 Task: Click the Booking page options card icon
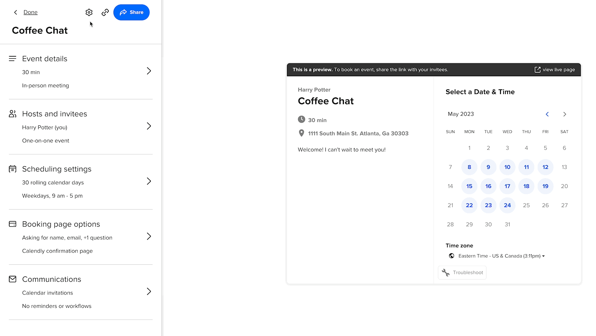[12, 224]
